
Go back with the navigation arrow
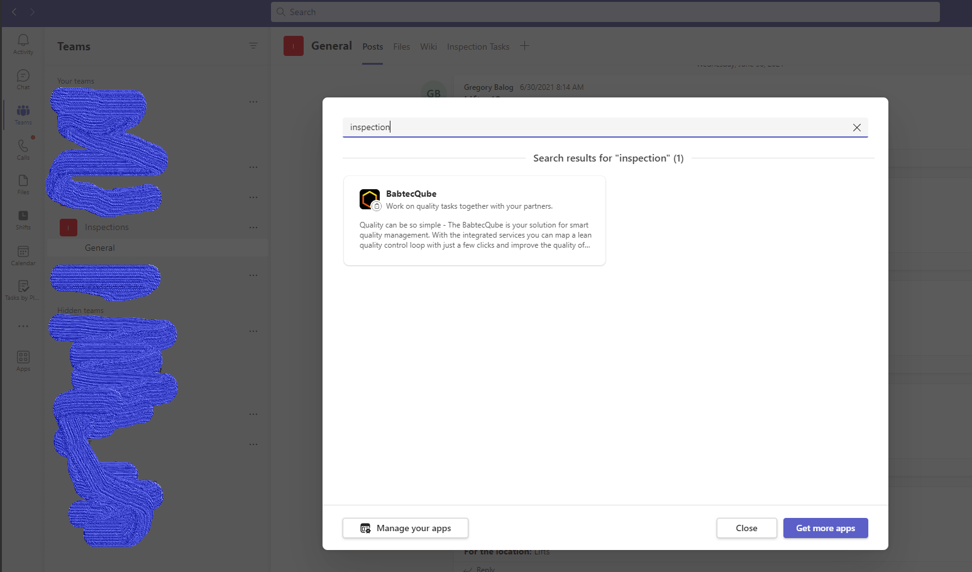pos(14,12)
